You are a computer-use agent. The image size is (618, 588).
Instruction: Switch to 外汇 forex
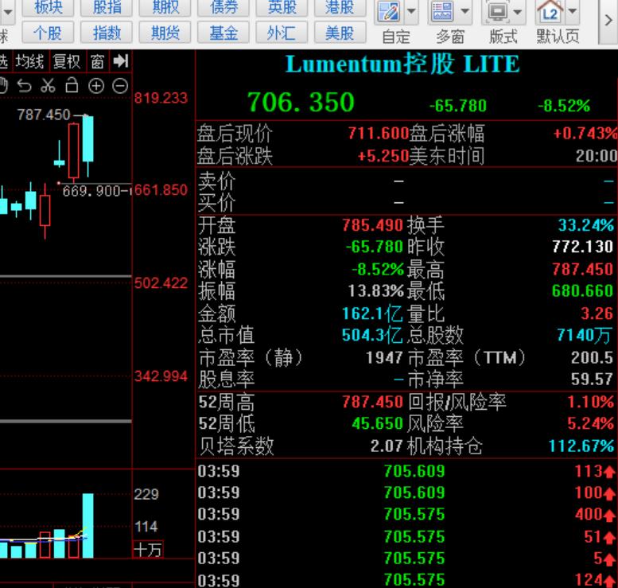pyautogui.click(x=282, y=33)
